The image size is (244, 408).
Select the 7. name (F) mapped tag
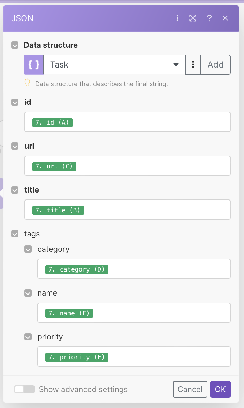69,313
